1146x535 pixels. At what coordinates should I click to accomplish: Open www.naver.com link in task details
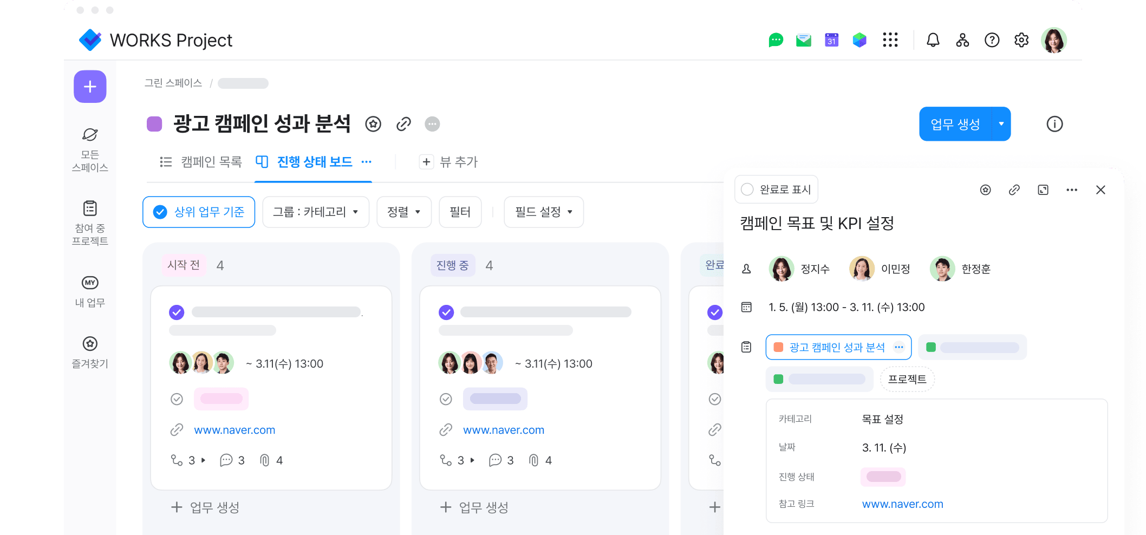pyautogui.click(x=902, y=504)
